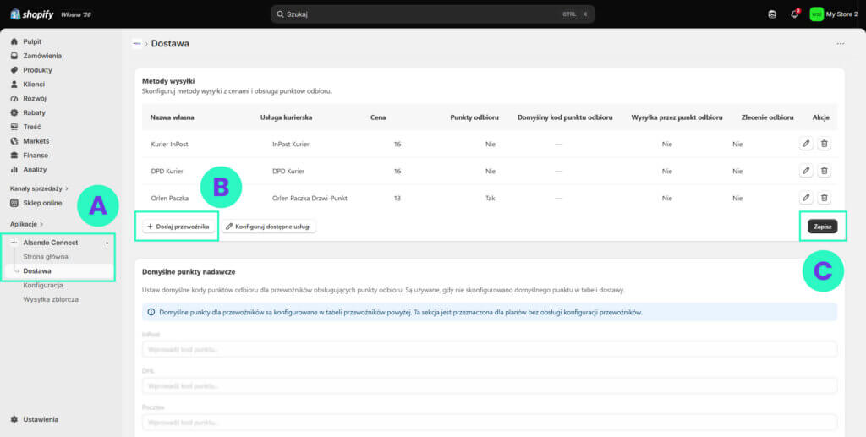Click the app icon left of Dostawa title
Screen dimensions: 866x437
(136, 44)
